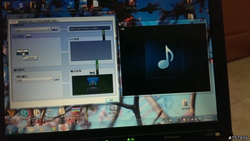This screenshot has height=141, width=250.
Task: Open the 耳機 analog output dropdown
Action: pyautogui.click(x=34, y=80)
